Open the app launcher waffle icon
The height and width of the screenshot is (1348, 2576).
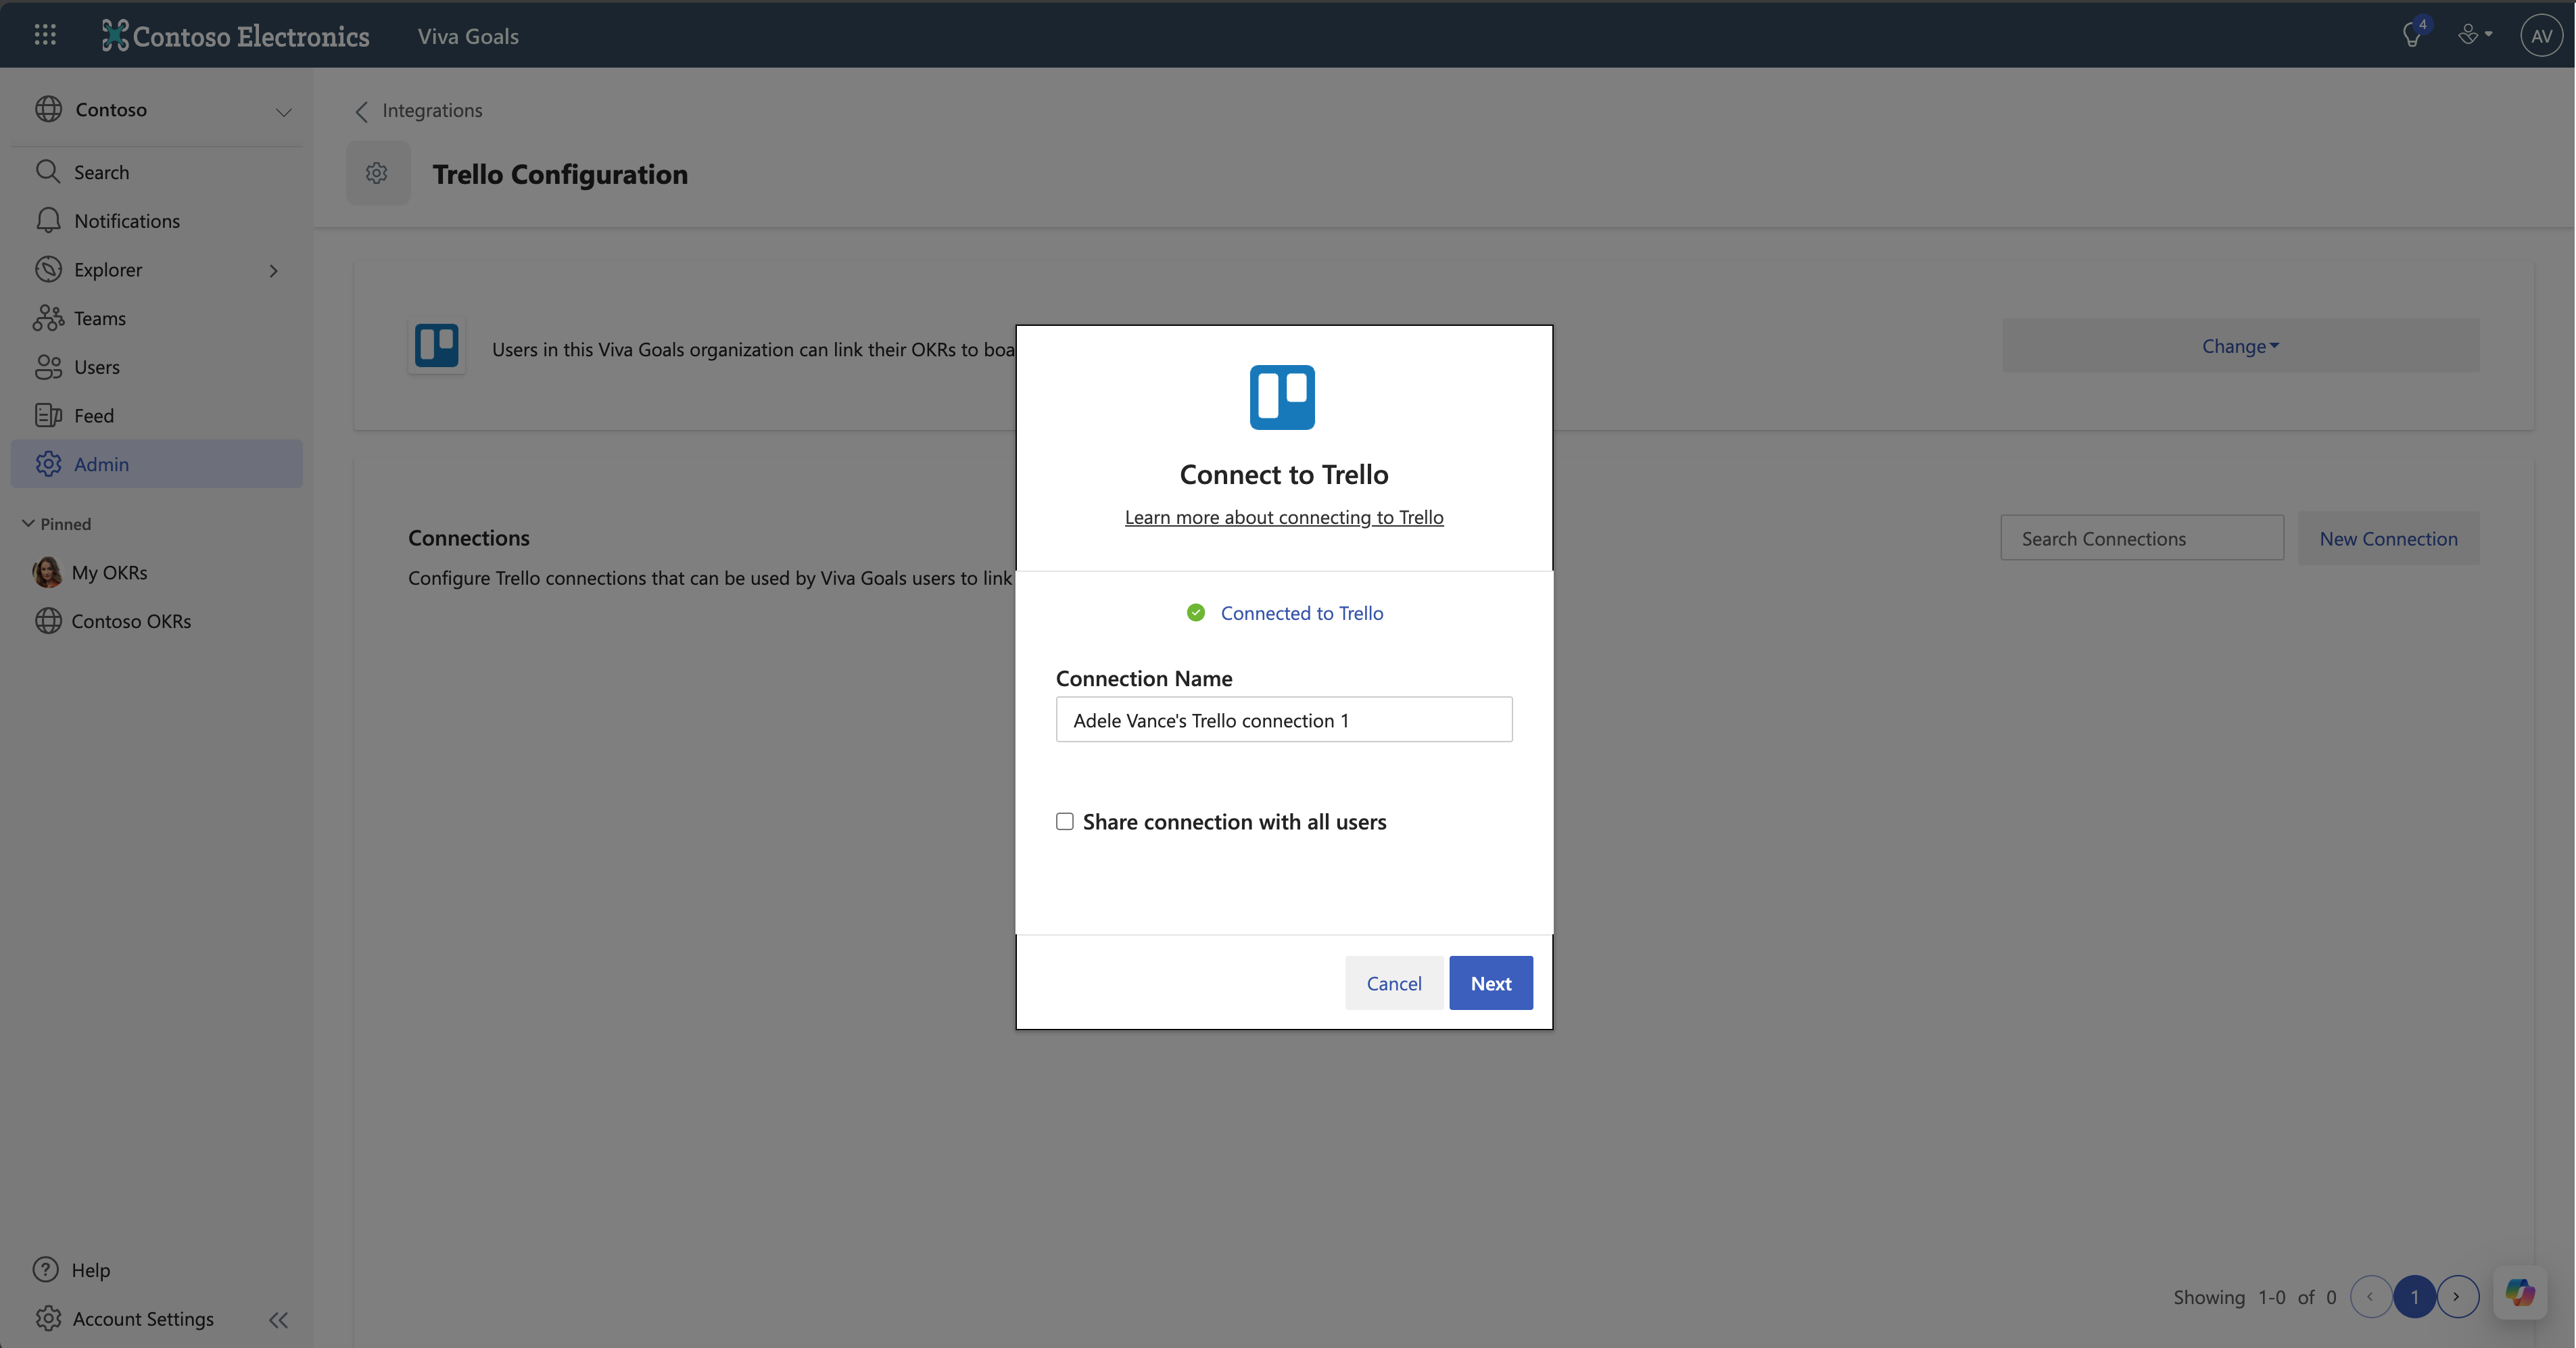[45, 35]
